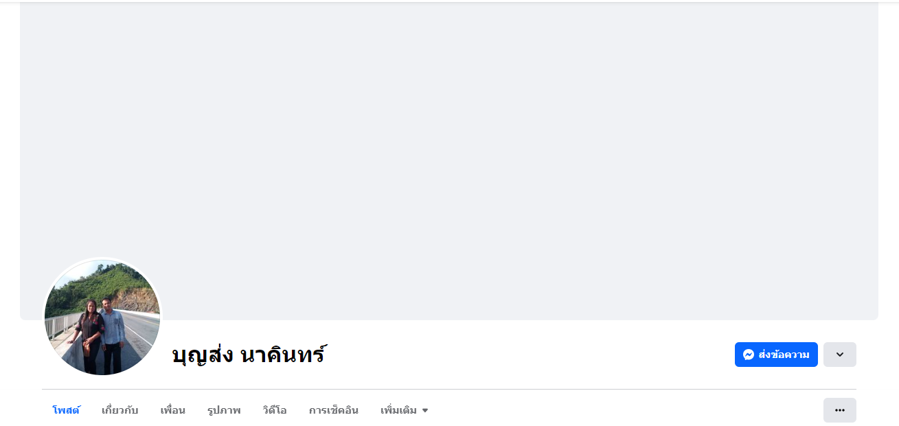Click the profile name บุญส่ง นาคินทร์
Viewport: 899px width, 426px height.
[x=249, y=355]
